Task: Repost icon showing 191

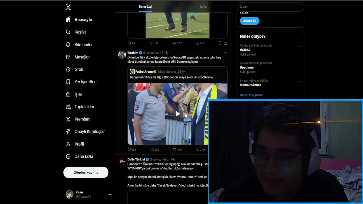Action: tap(152, 43)
